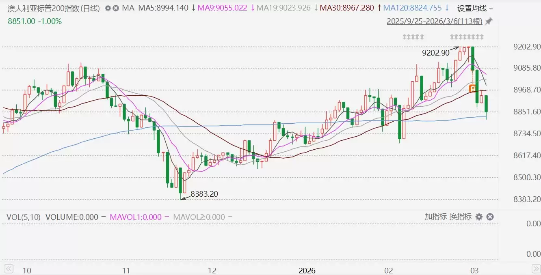Click the 8383.20 low price label
The height and width of the screenshot is (275, 541).
click(x=204, y=194)
